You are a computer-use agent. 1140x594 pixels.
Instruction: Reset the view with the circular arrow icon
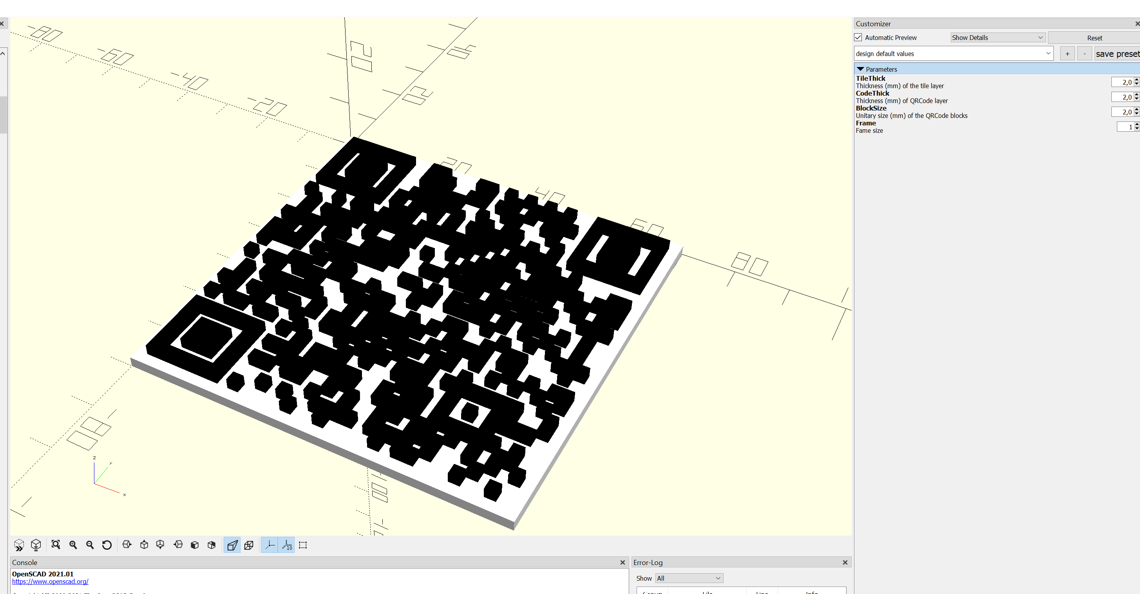(107, 545)
